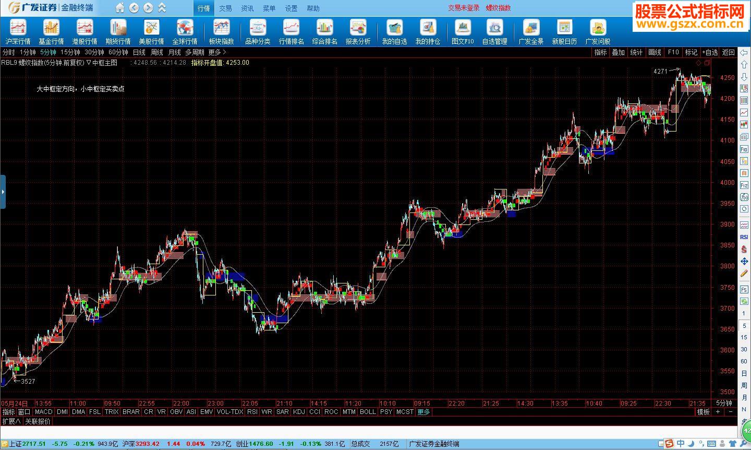The height and width of the screenshot is (450, 751).
Task: Open the 菜单 menu
Action: coord(269,8)
